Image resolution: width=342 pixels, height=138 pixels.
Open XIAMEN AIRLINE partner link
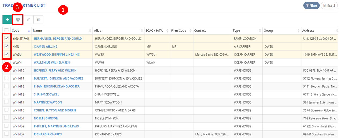[x=45, y=46]
